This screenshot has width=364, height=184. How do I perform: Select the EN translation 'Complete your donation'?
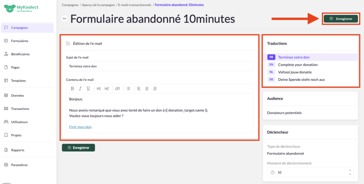[x=298, y=65]
